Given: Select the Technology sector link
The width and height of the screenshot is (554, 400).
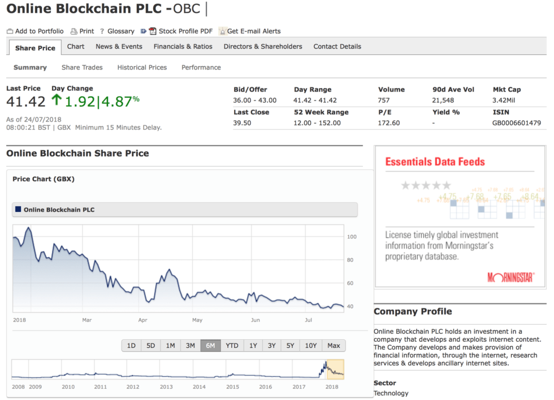Looking at the screenshot, I should click(x=392, y=393).
